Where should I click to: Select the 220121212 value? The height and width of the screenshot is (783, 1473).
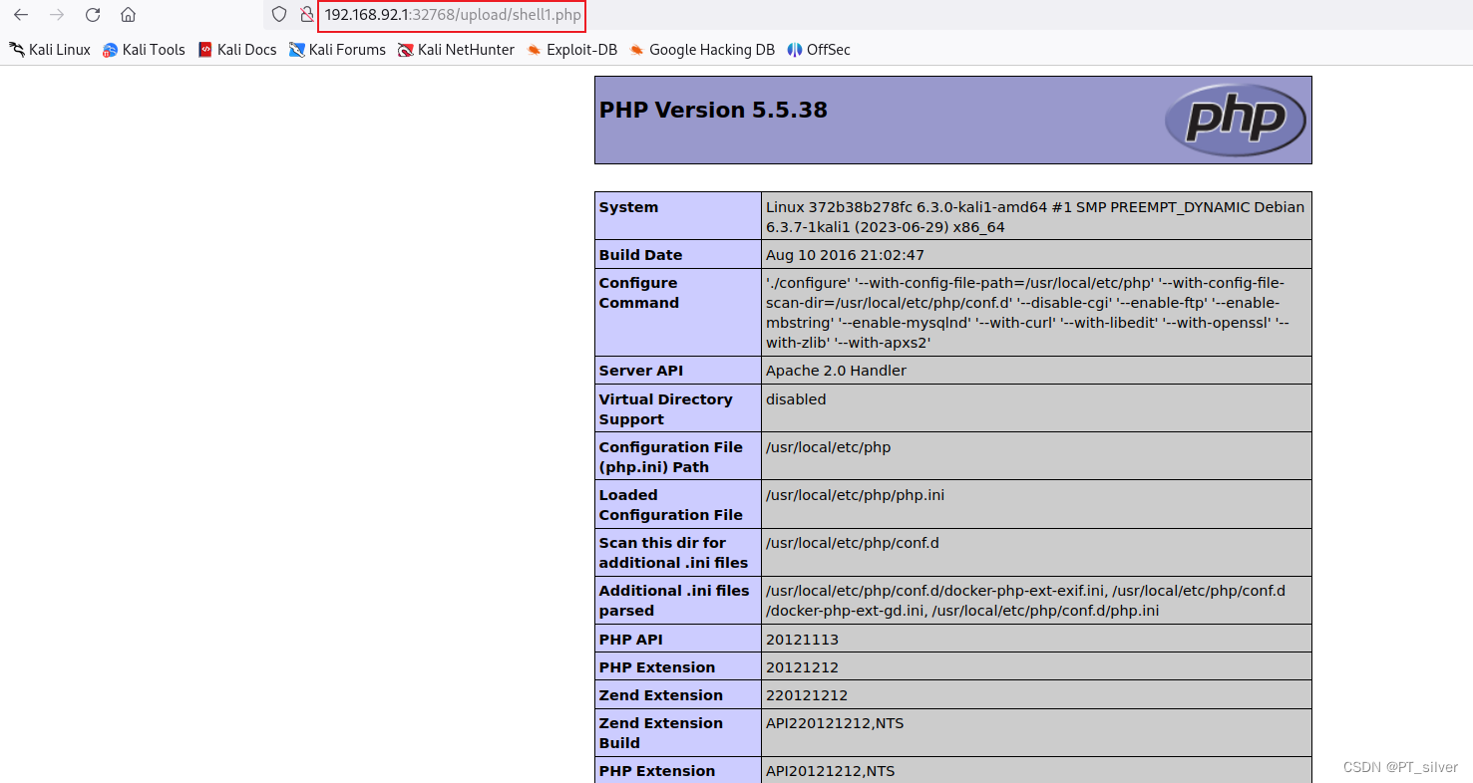pos(807,695)
